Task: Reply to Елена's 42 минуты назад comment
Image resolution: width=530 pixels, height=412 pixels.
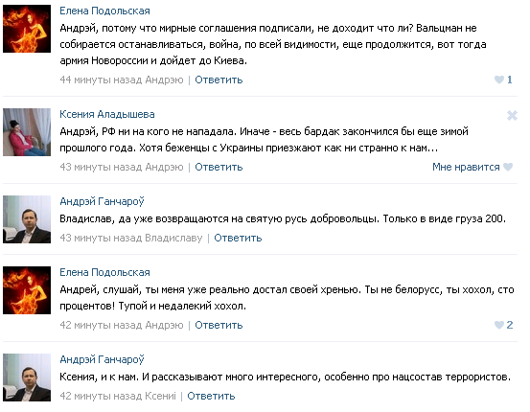Action: coord(219,325)
